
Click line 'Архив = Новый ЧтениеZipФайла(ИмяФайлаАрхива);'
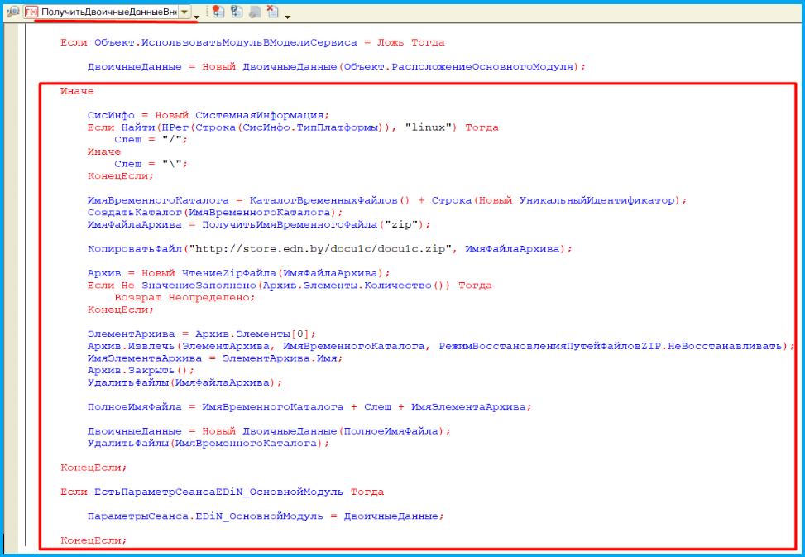point(239,274)
